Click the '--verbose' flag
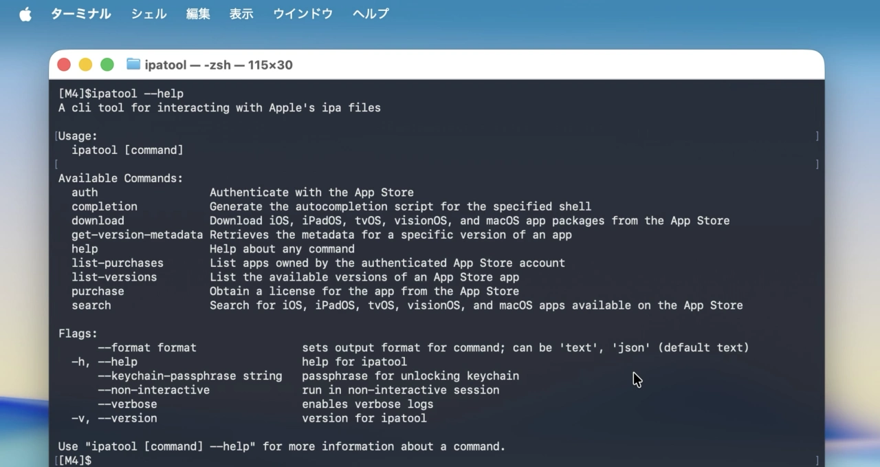Image resolution: width=880 pixels, height=467 pixels. point(127,404)
